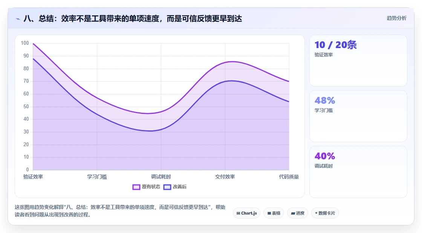
Task: Toggle the 改善后 legend label text
Action: pyautogui.click(x=179, y=187)
